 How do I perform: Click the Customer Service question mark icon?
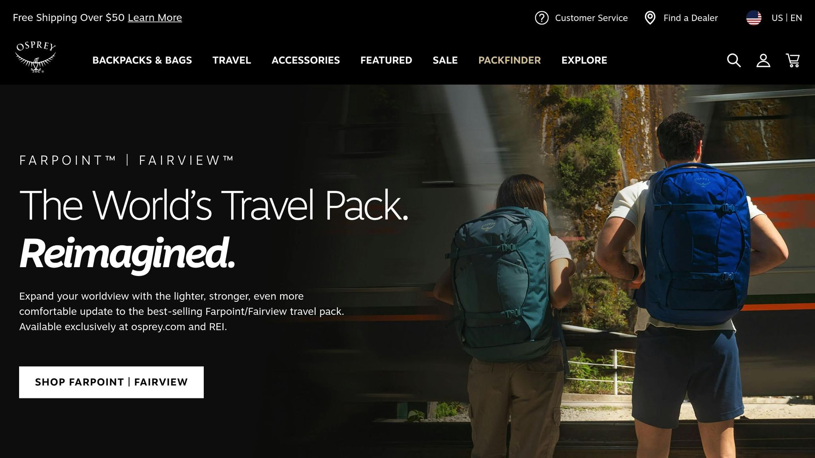[542, 18]
